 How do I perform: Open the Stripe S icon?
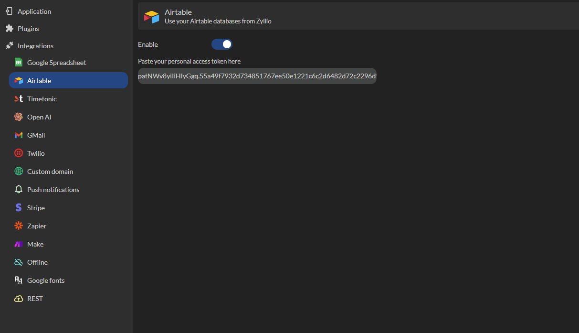(x=19, y=208)
